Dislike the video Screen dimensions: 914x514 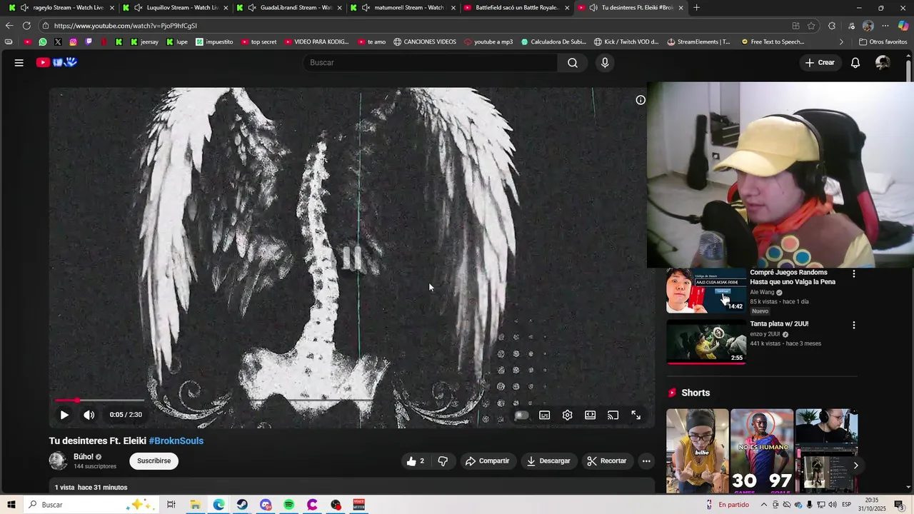[x=443, y=461]
